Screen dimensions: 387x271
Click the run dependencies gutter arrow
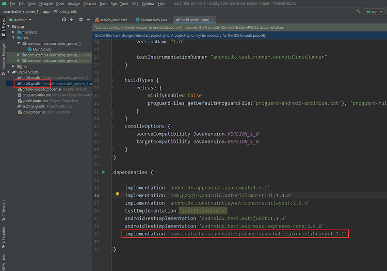pos(104,172)
